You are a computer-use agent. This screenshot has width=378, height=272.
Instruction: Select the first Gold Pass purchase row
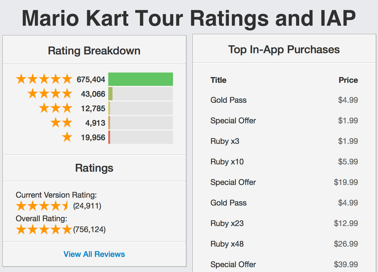284,100
